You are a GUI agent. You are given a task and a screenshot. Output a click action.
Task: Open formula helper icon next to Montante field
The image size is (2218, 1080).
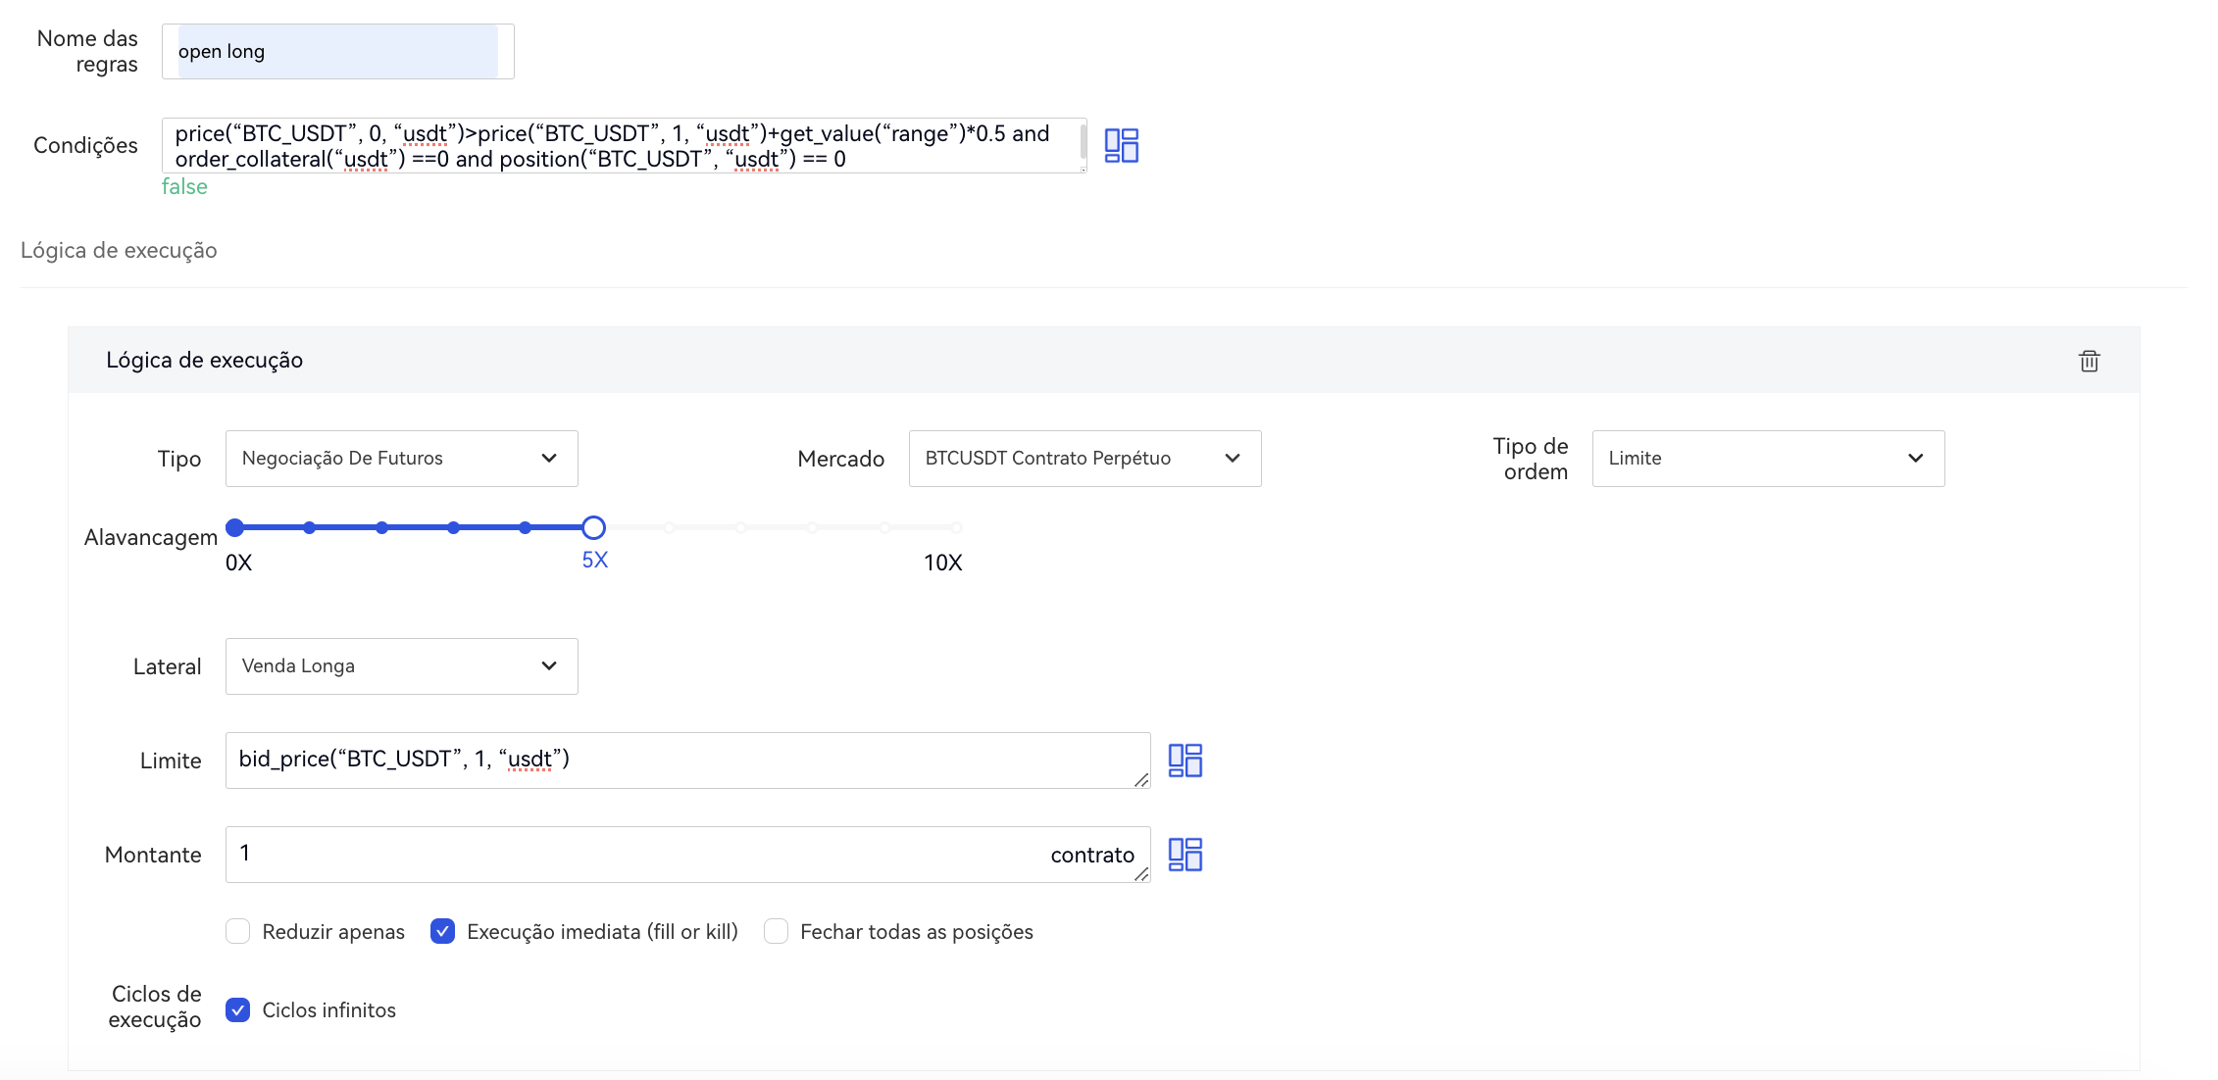click(1185, 855)
